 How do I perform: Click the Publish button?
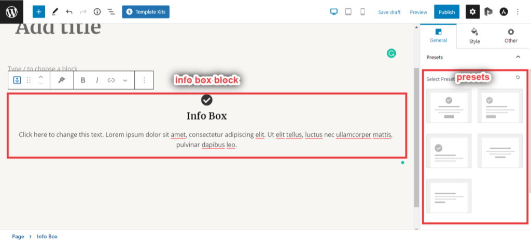pos(446,12)
